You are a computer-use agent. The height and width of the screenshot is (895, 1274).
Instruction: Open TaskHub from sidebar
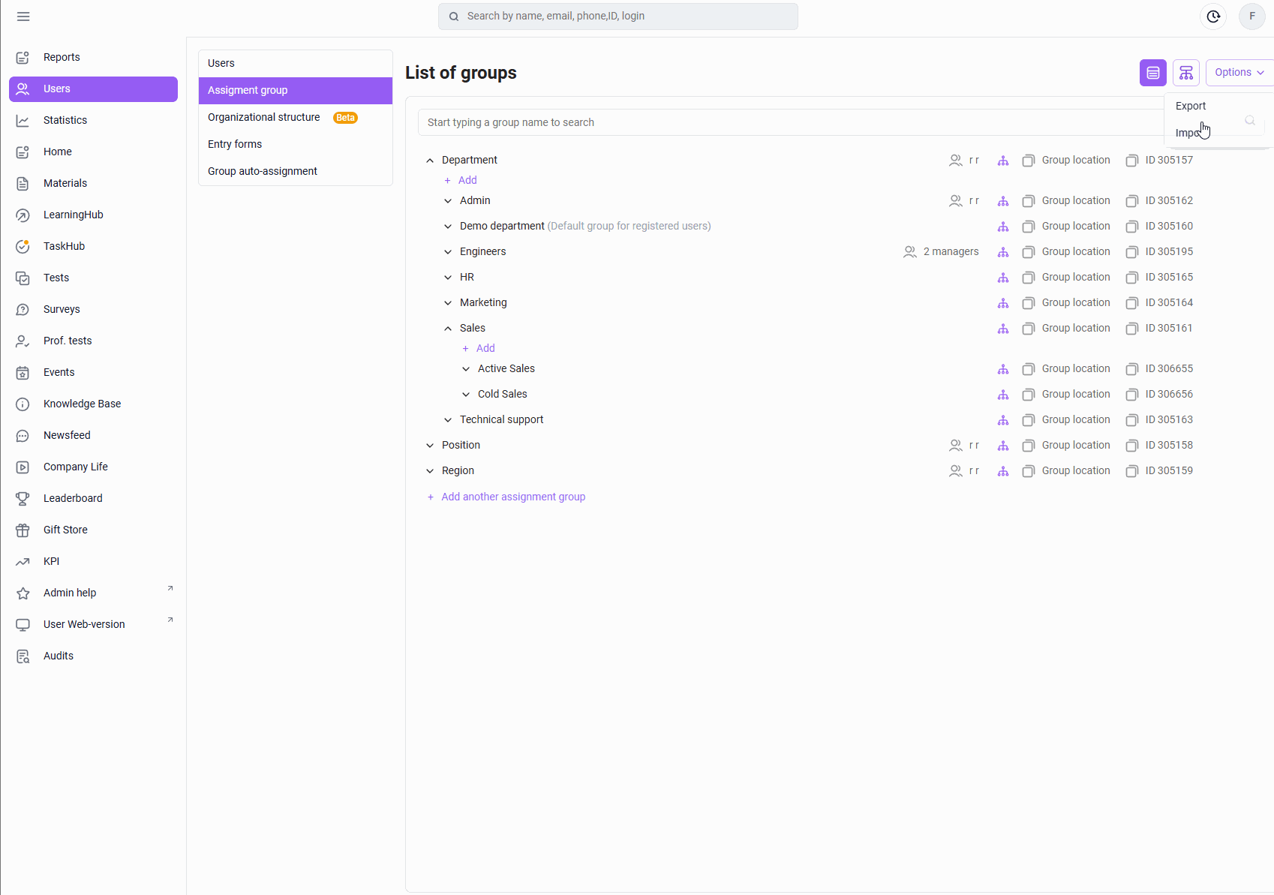pyautogui.click(x=93, y=246)
